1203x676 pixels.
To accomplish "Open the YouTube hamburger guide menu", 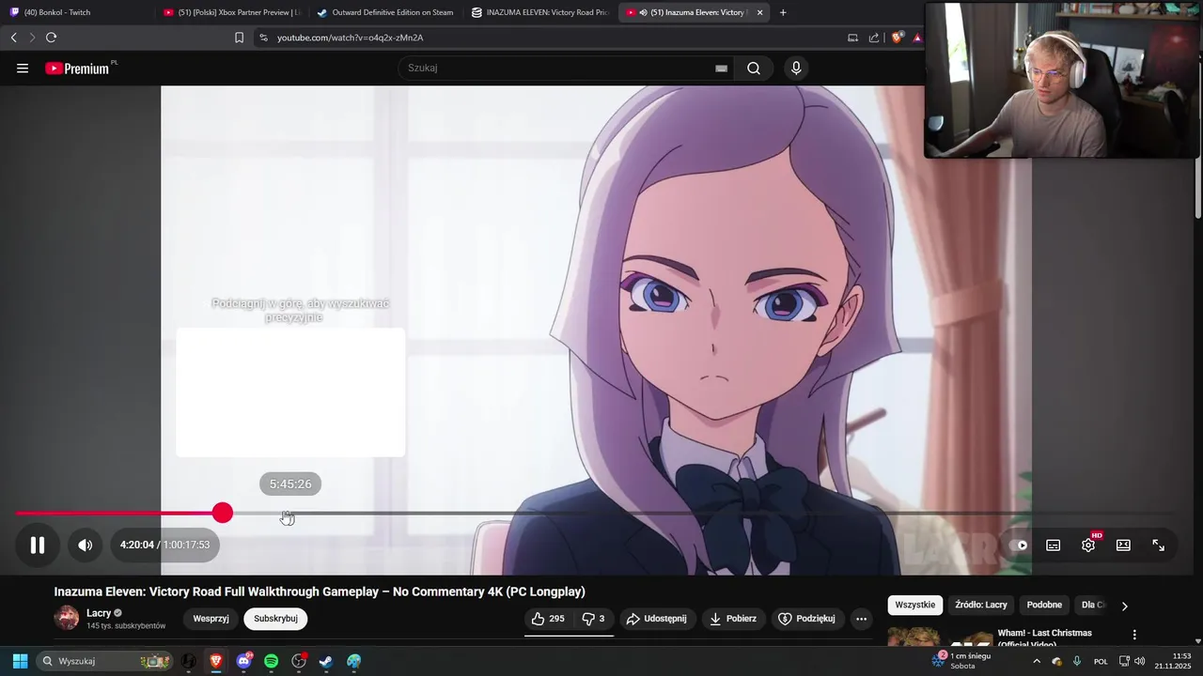I will click(x=23, y=68).
